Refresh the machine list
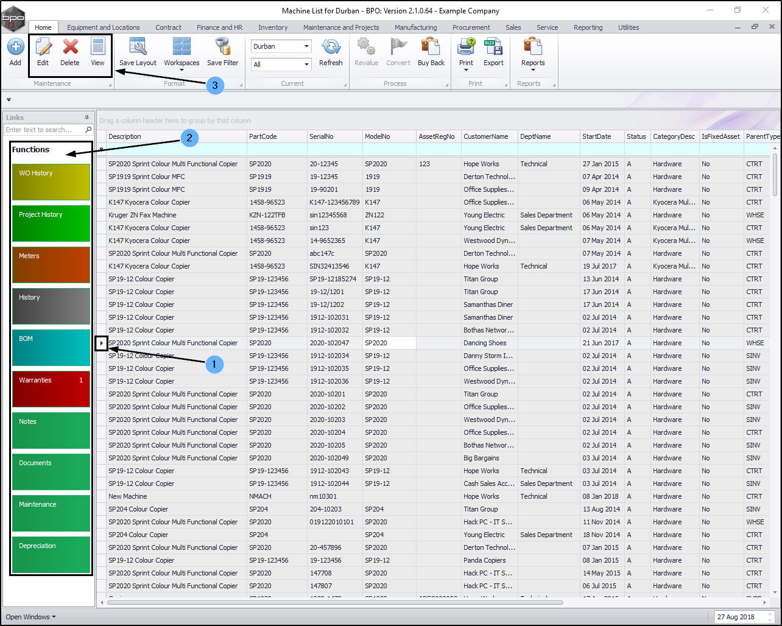 click(x=331, y=47)
